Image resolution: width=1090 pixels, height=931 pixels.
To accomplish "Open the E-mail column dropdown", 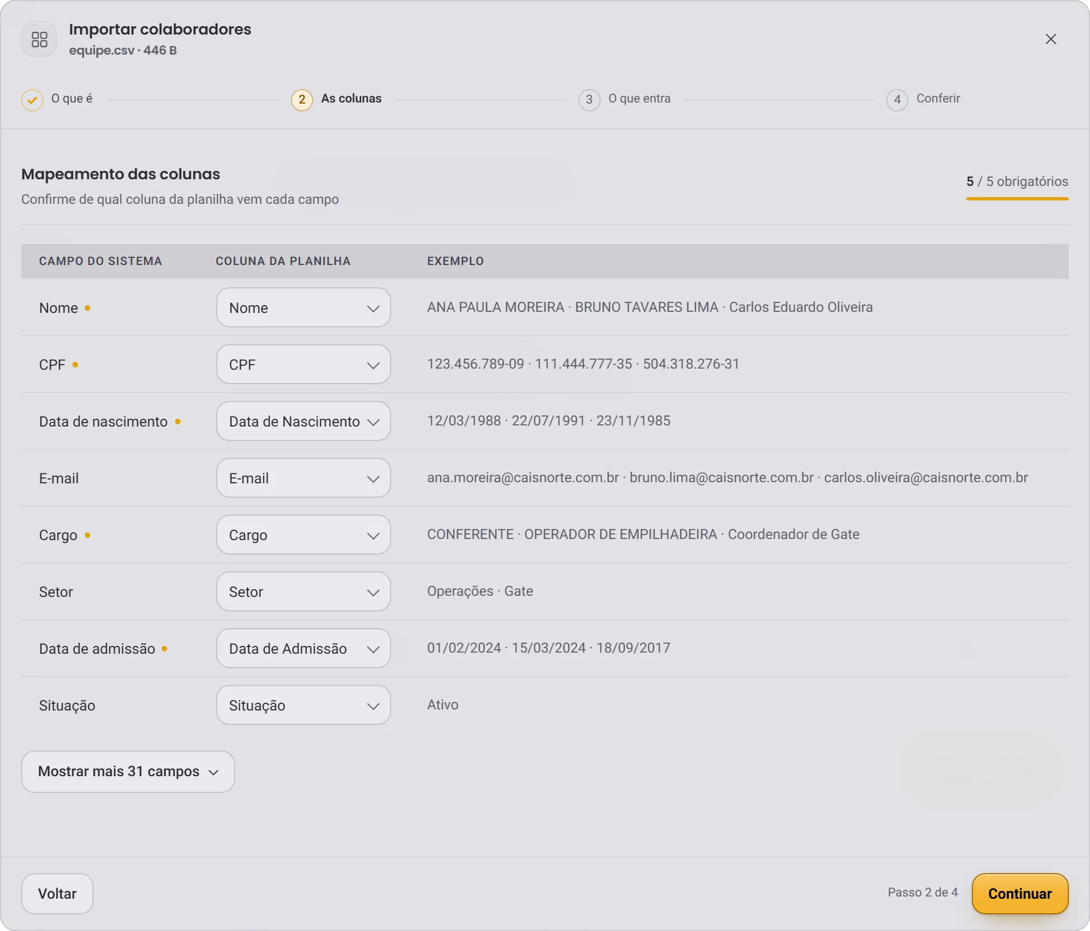I will [x=304, y=478].
